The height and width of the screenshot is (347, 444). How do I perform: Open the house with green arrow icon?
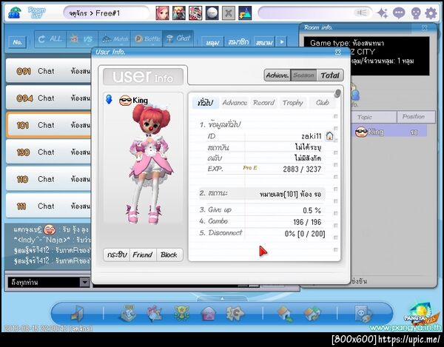point(285,314)
